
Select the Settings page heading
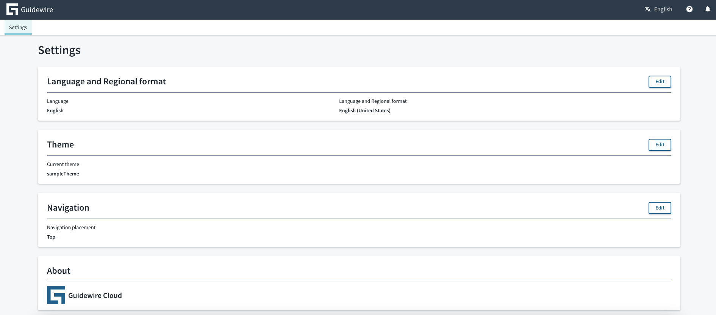coord(59,50)
